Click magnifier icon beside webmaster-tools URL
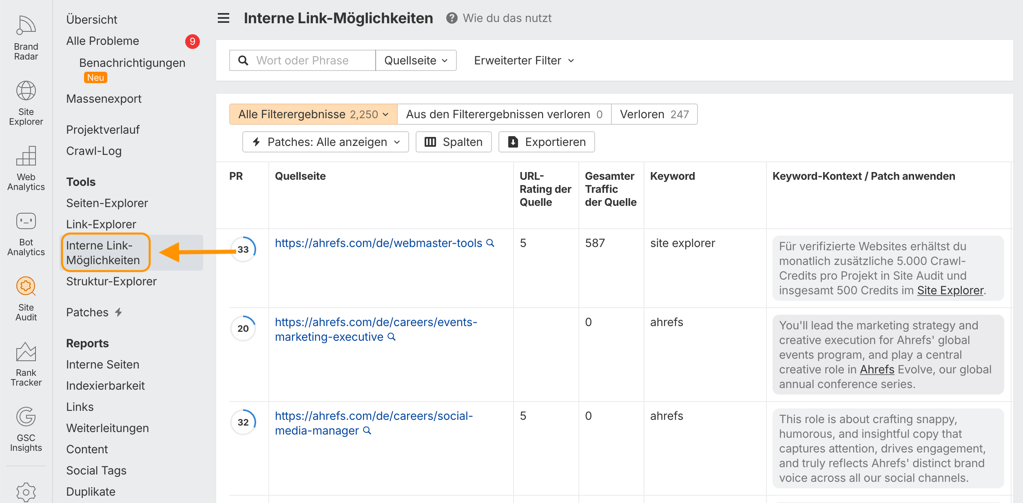The image size is (1023, 503). point(490,243)
